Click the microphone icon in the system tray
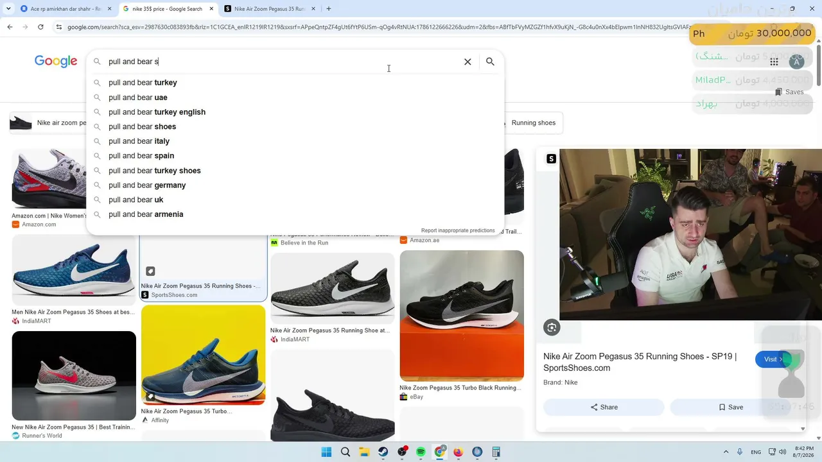 (740, 452)
